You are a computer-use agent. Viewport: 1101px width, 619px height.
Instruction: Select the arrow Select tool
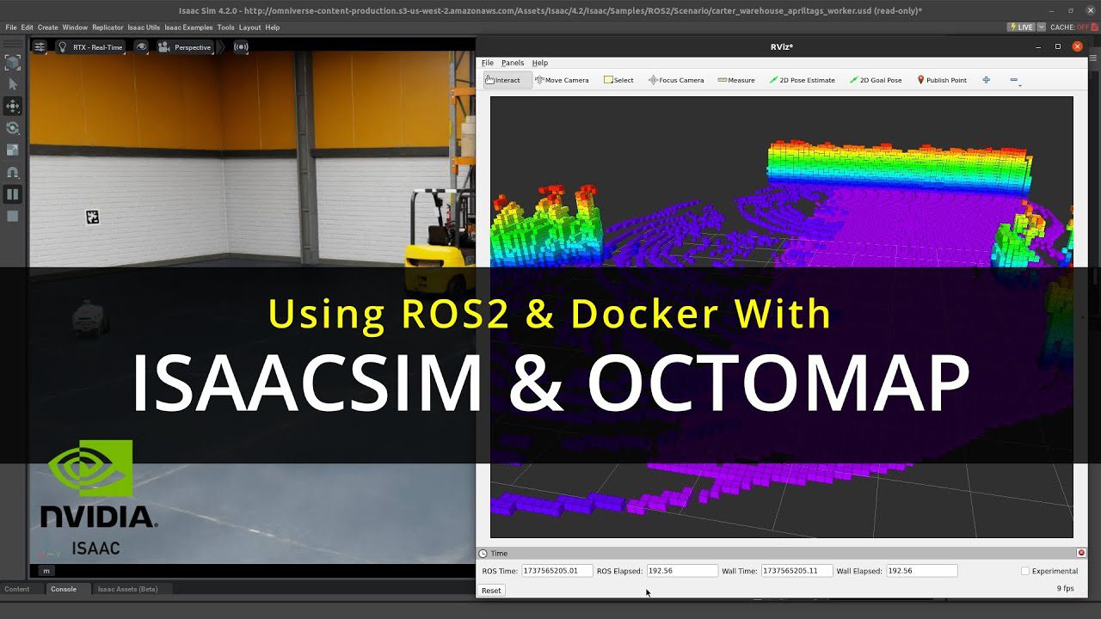tap(13, 84)
